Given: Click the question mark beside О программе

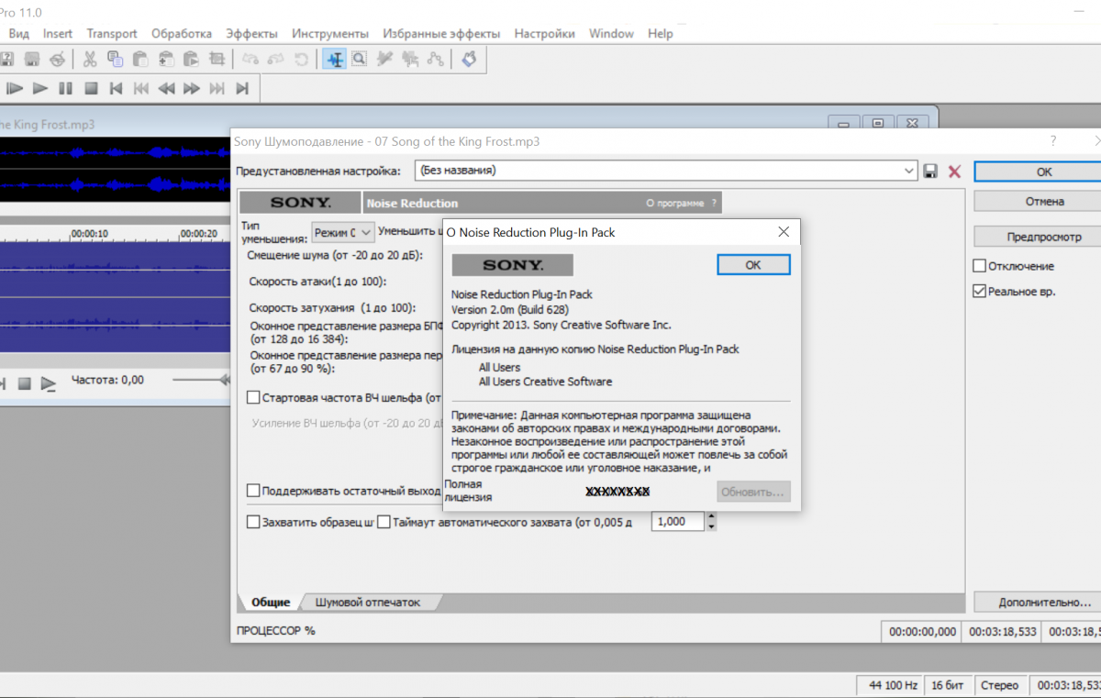Looking at the screenshot, I should click(714, 203).
